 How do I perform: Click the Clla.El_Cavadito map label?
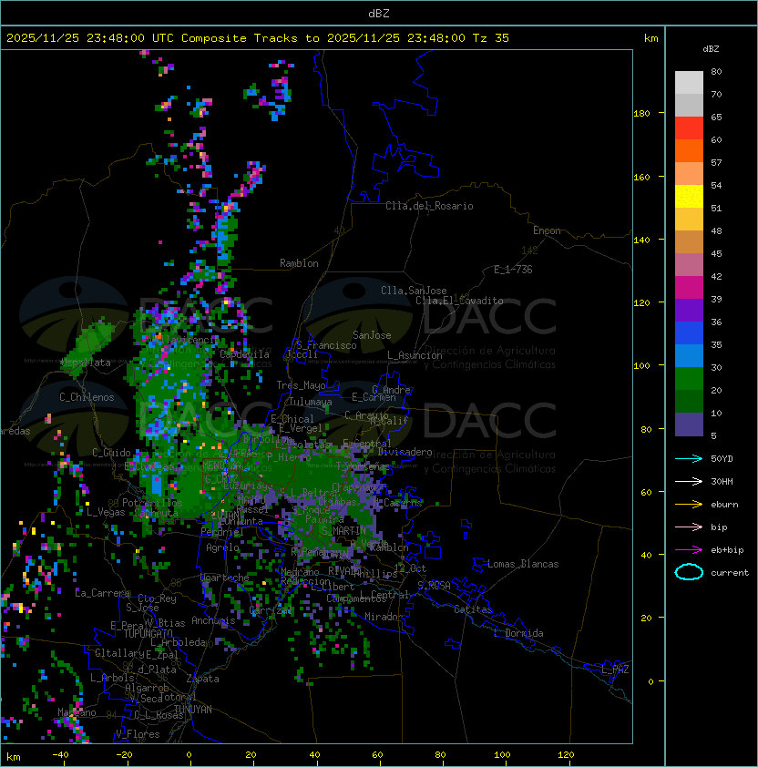pos(459,301)
